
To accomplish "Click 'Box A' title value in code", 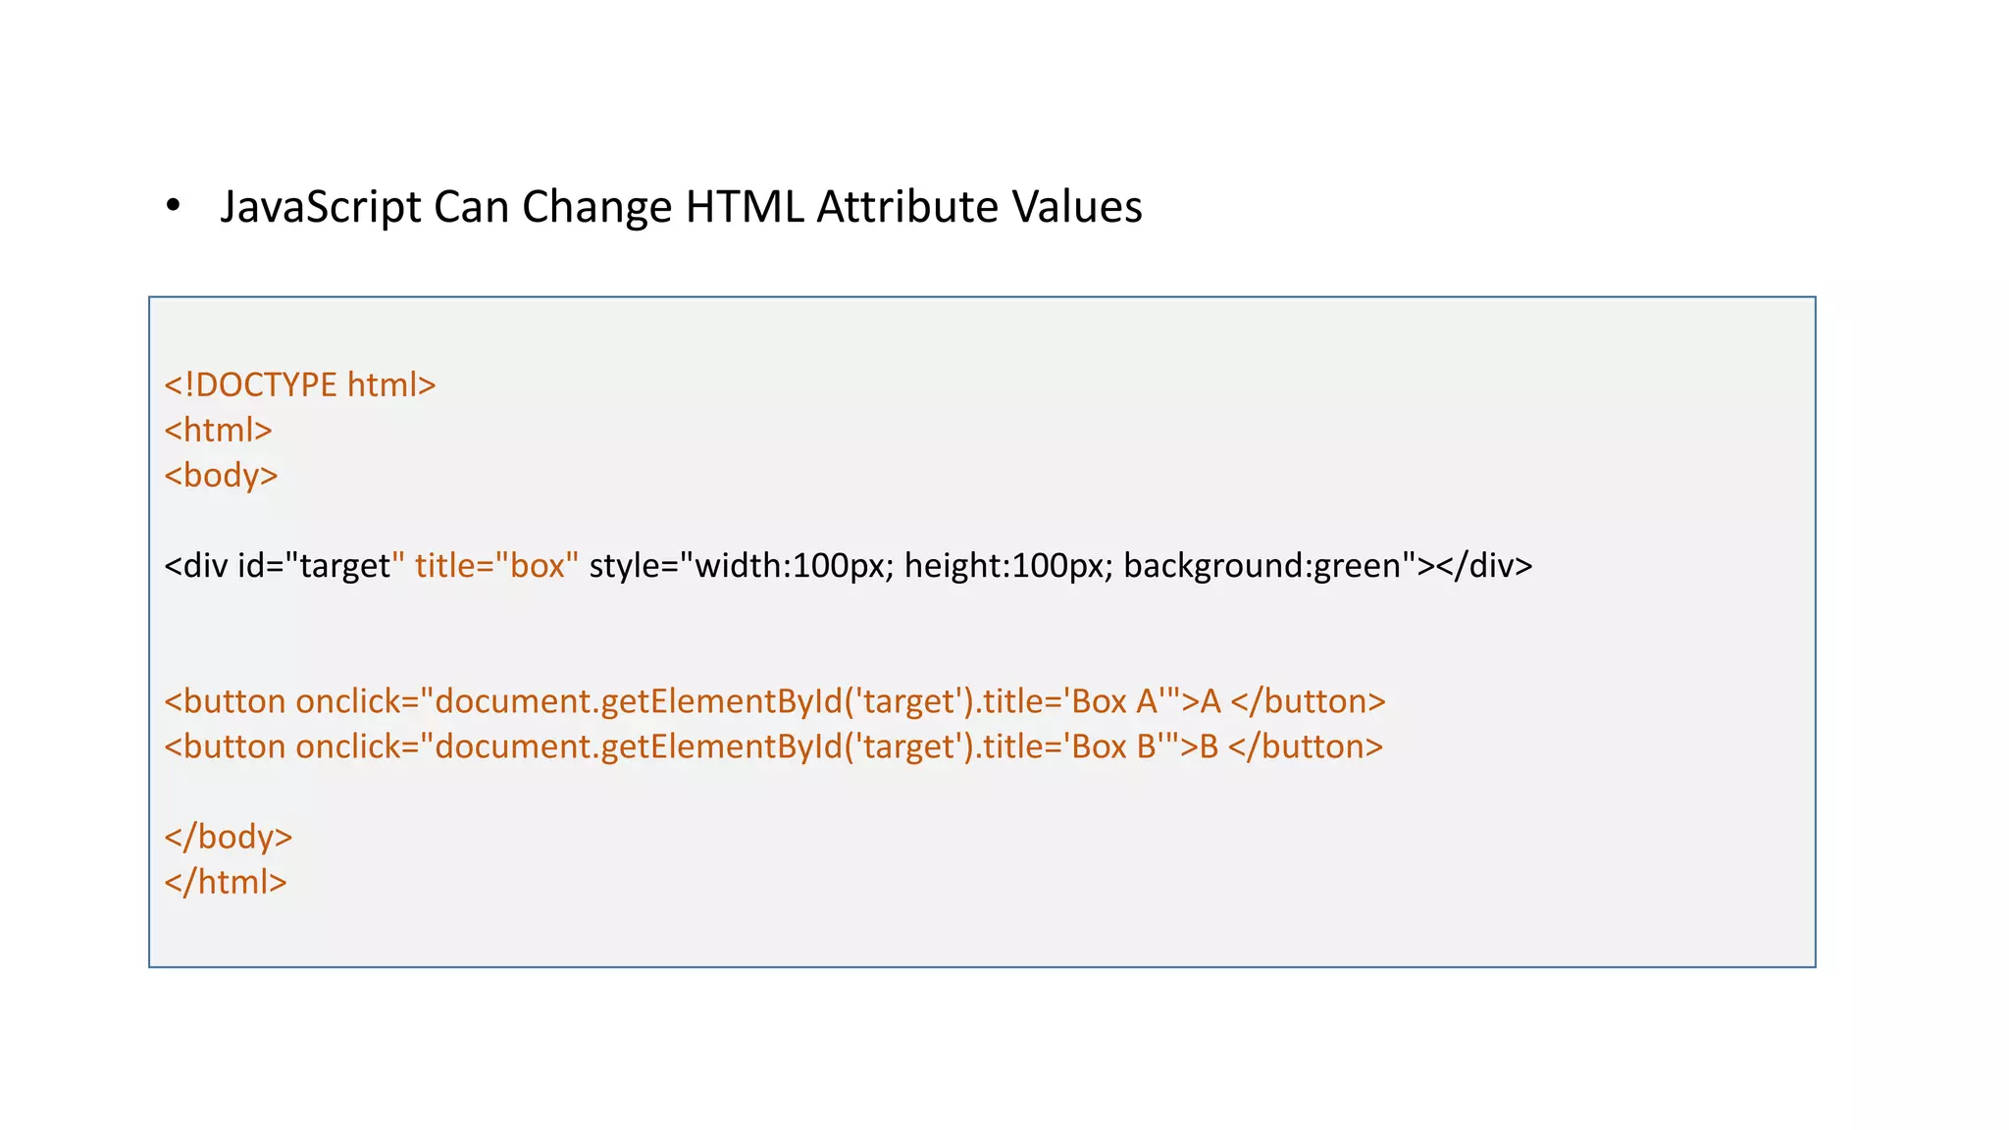I will click(x=1116, y=701).
